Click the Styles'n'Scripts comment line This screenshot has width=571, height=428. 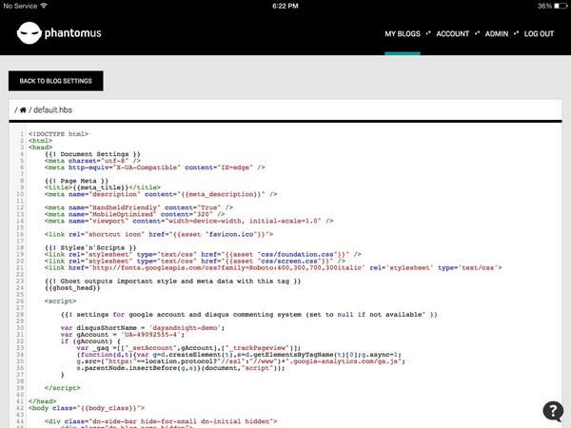(x=90, y=248)
